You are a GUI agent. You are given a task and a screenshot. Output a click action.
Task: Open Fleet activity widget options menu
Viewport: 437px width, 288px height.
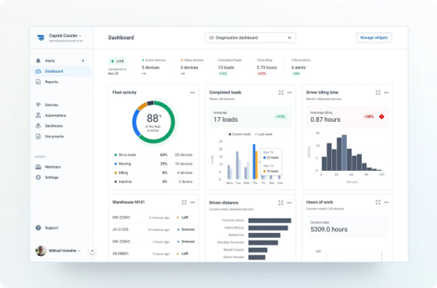click(193, 93)
